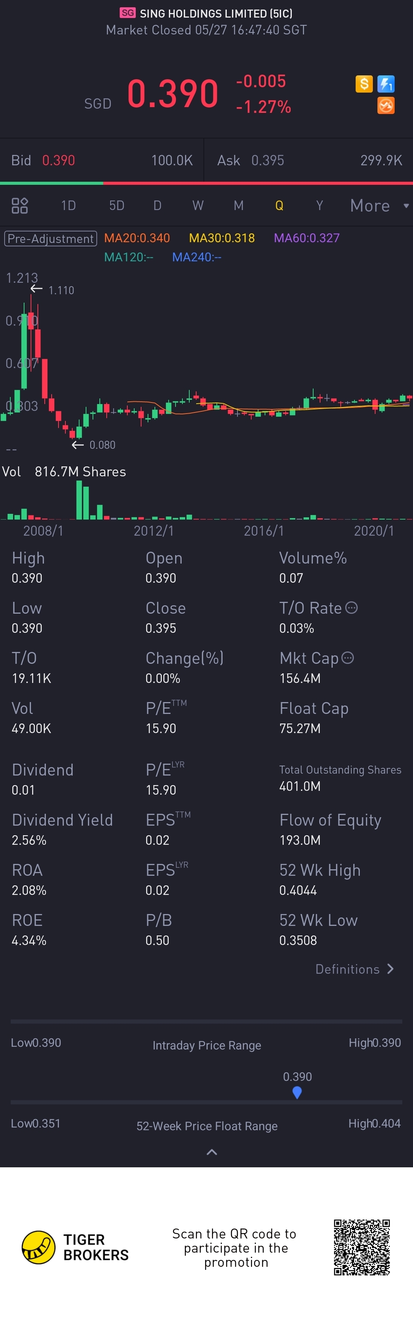The width and height of the screenshot is (413, 1328).
Task: Collapse the stats panel with up chevron
Action: tap(211, 1152)
